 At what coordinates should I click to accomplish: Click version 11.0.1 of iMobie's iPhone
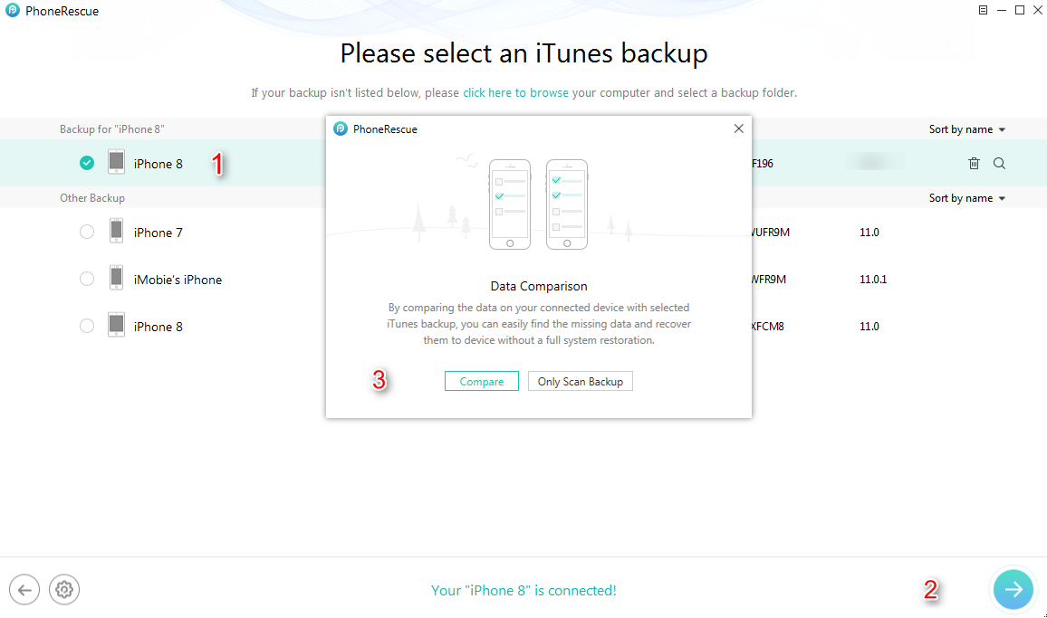(x=873, y=279)
